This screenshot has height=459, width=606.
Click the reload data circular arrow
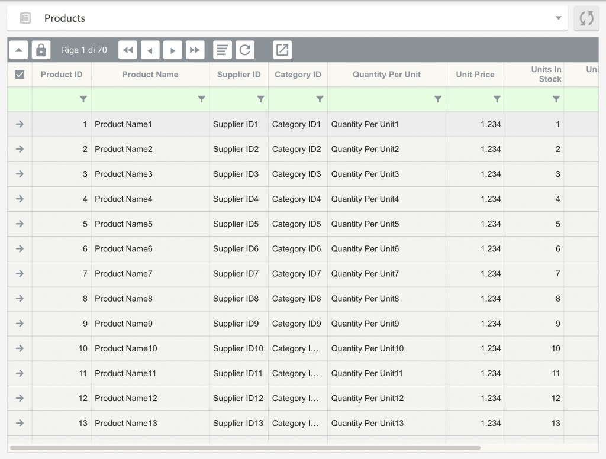coord(244,50)
